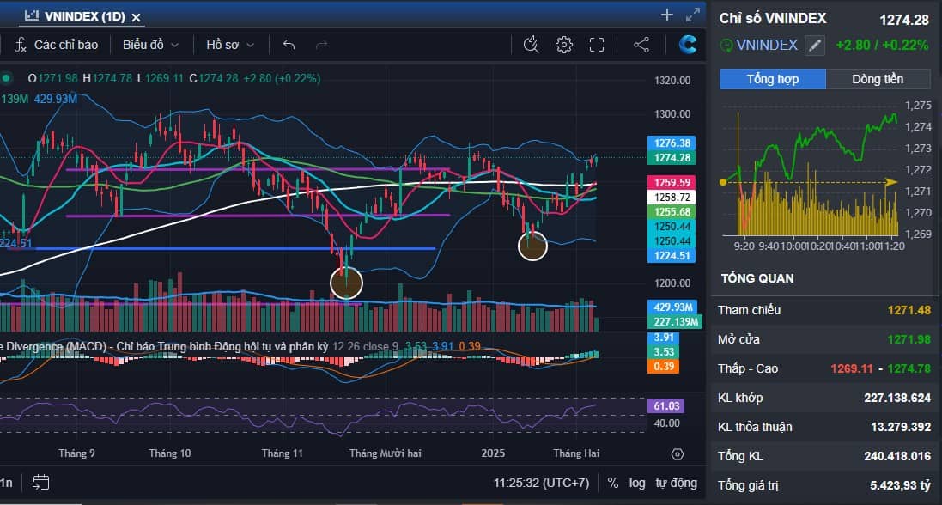The image size is (942, 505).
Task: Toggle percent scale mode
Action: (x=613, y=483)
